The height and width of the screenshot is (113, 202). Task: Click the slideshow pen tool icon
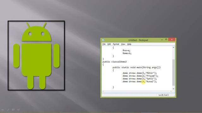(8, 110)
